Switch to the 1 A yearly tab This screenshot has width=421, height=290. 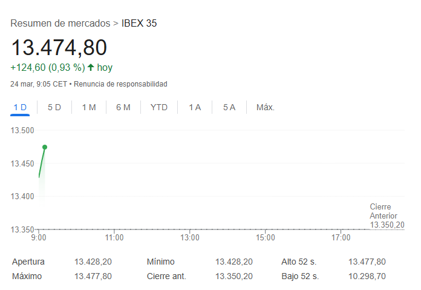(194, 107)
